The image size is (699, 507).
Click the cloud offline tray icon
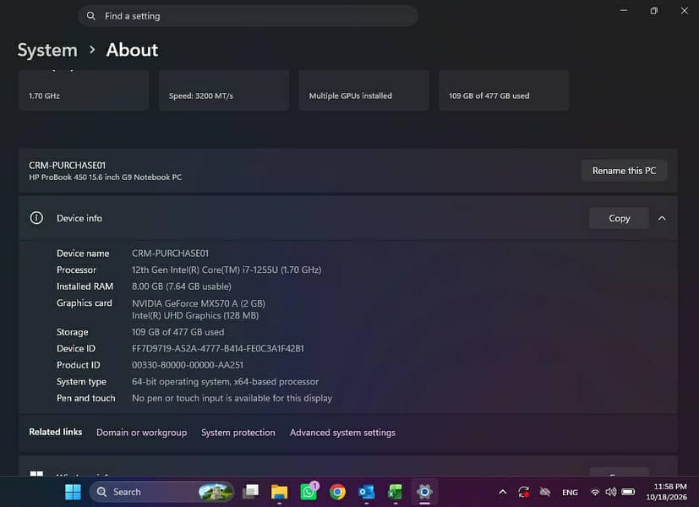tap(545, 492)
